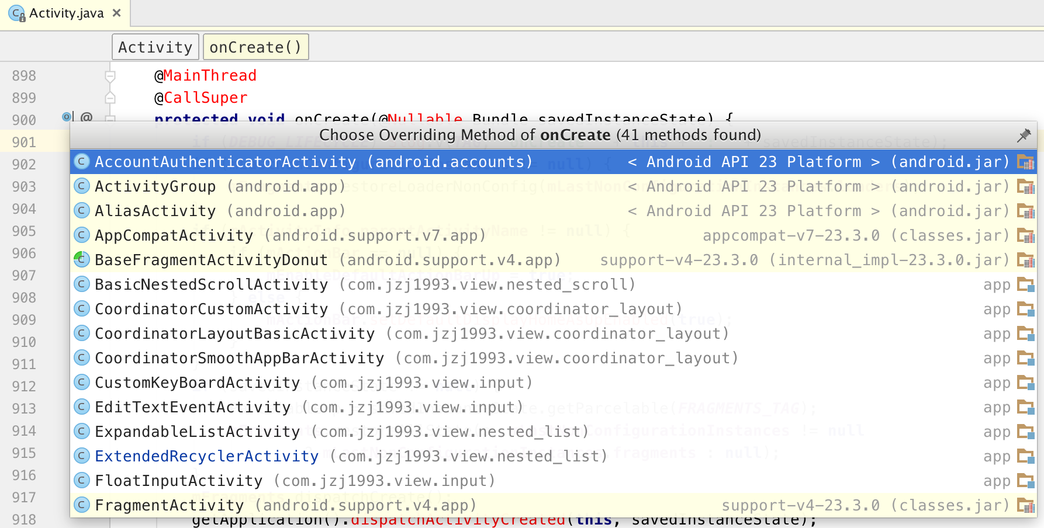Screen dimensions: 1044x528
Task: Toggle fold marker at line 899
Action: click(x=110, y=98)
